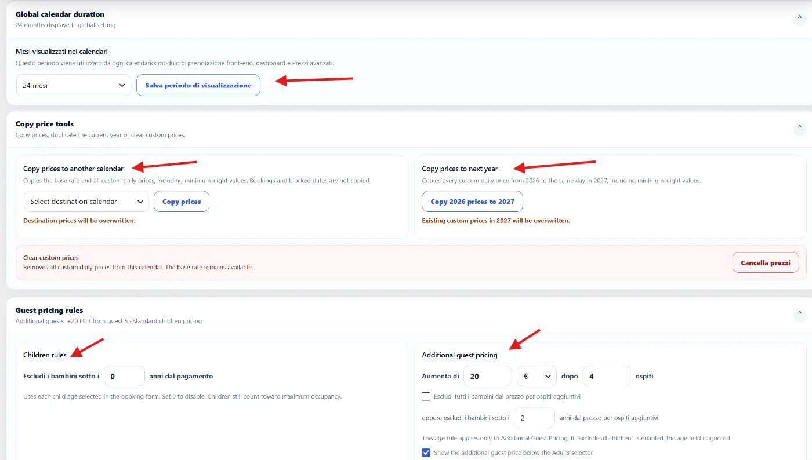Click Mesi visualizzati nei calendari label
The image size is (812, 460).
pyautogui.click(x=61, y=52)
